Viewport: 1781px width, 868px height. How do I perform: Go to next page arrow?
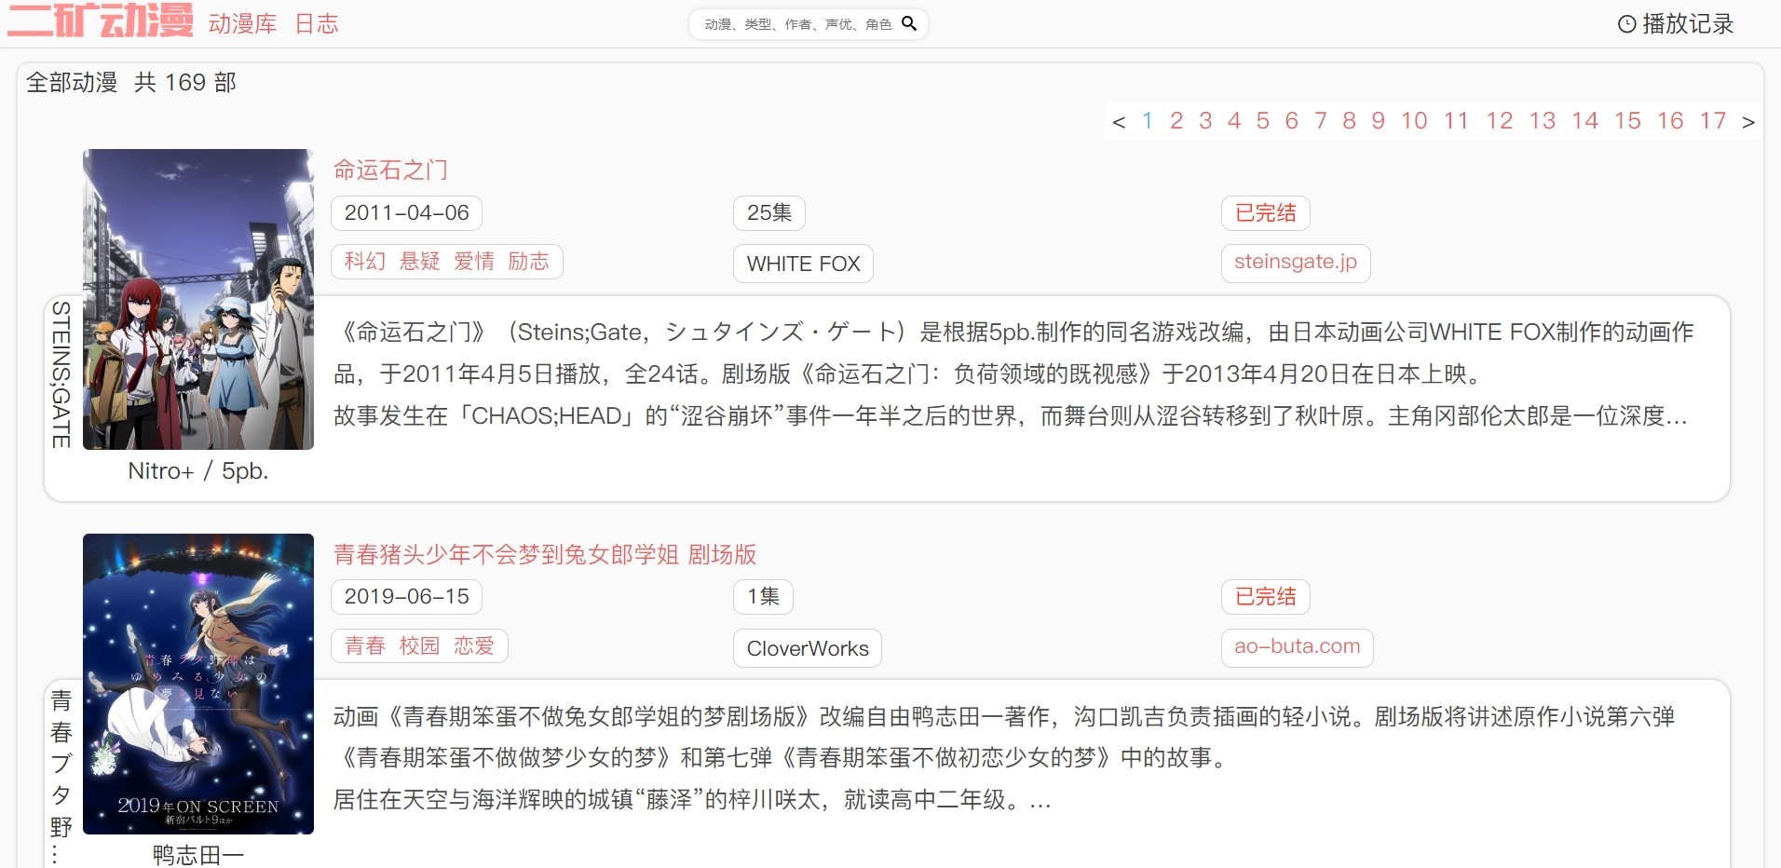pos(1747,122)
